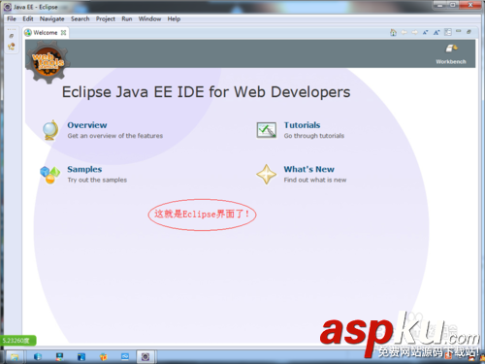Click the blue window app taskbar icon

(81, 356)
